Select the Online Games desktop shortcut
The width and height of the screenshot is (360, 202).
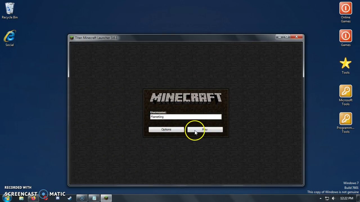(x=346, y=13)
